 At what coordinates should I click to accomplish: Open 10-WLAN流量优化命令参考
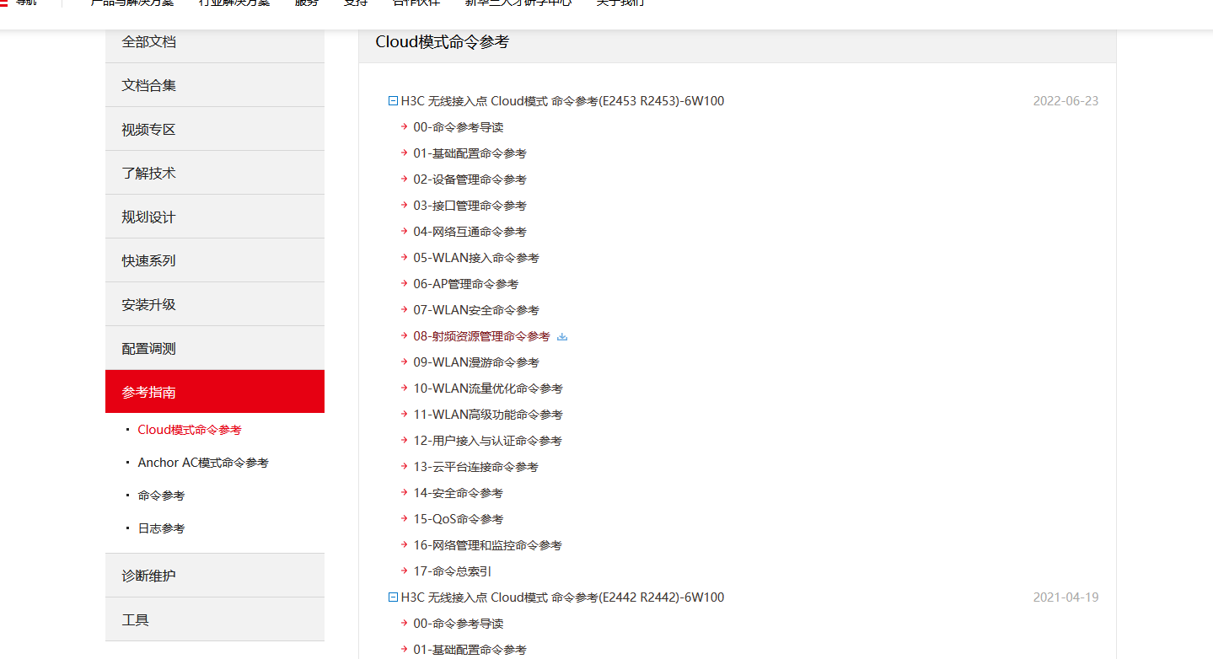pyautogui.click(x=488, y=388)
